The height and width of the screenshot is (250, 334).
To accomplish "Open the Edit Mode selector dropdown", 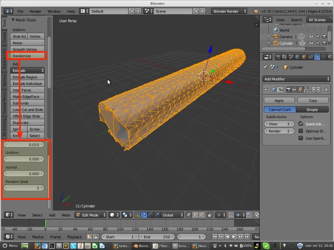I will coord(91,215).
